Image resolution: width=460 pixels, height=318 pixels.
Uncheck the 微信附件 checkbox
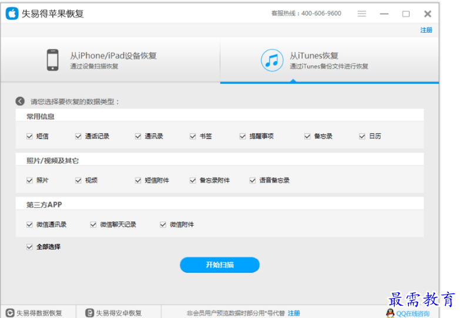[163, 225]
